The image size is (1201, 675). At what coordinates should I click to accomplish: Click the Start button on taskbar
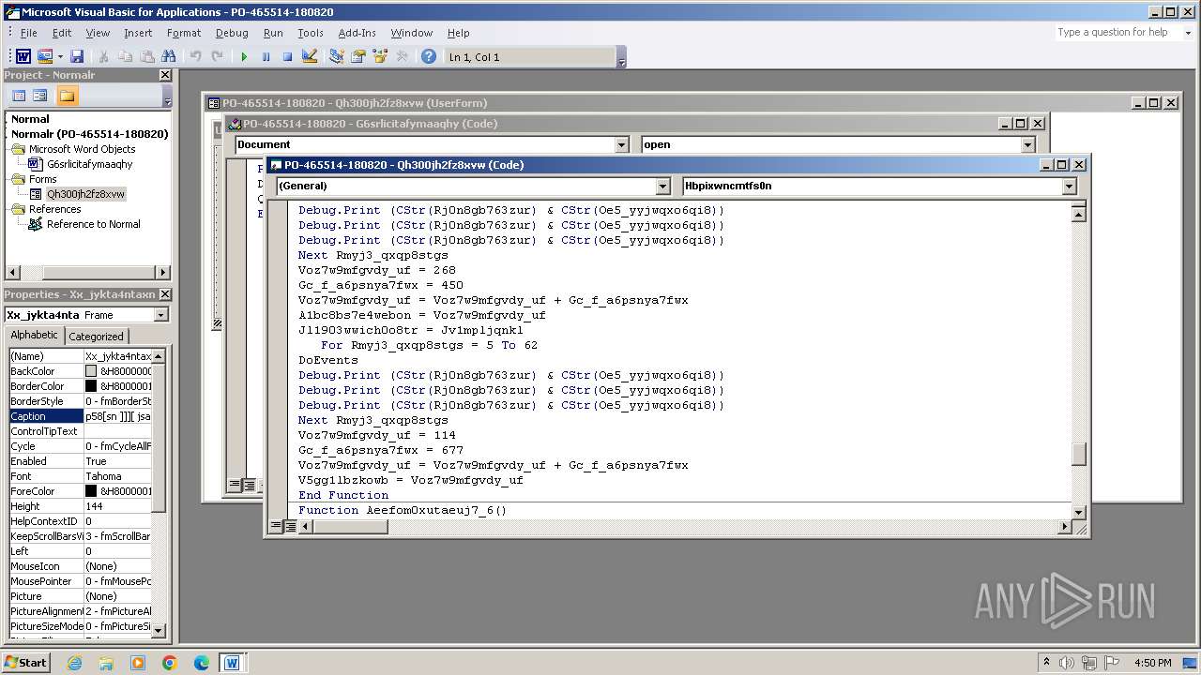point(25,662)
